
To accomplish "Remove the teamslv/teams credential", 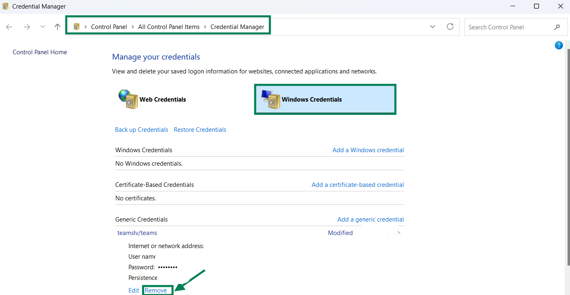I will [156, 291].
